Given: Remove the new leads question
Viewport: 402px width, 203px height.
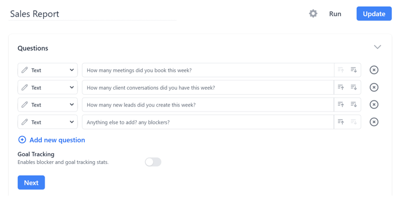Looking at the screenshot, I should [x=374, y=104].
